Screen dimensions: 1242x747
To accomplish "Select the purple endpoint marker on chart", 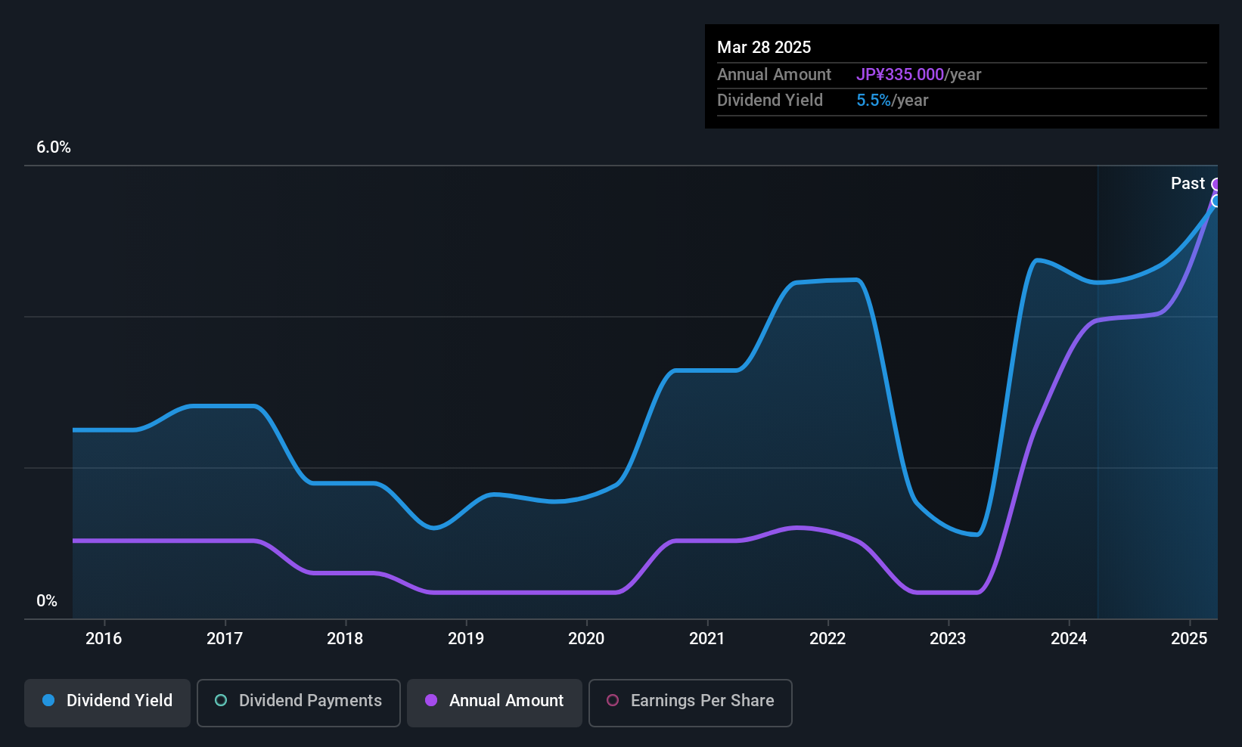I will coord(1216,184).
